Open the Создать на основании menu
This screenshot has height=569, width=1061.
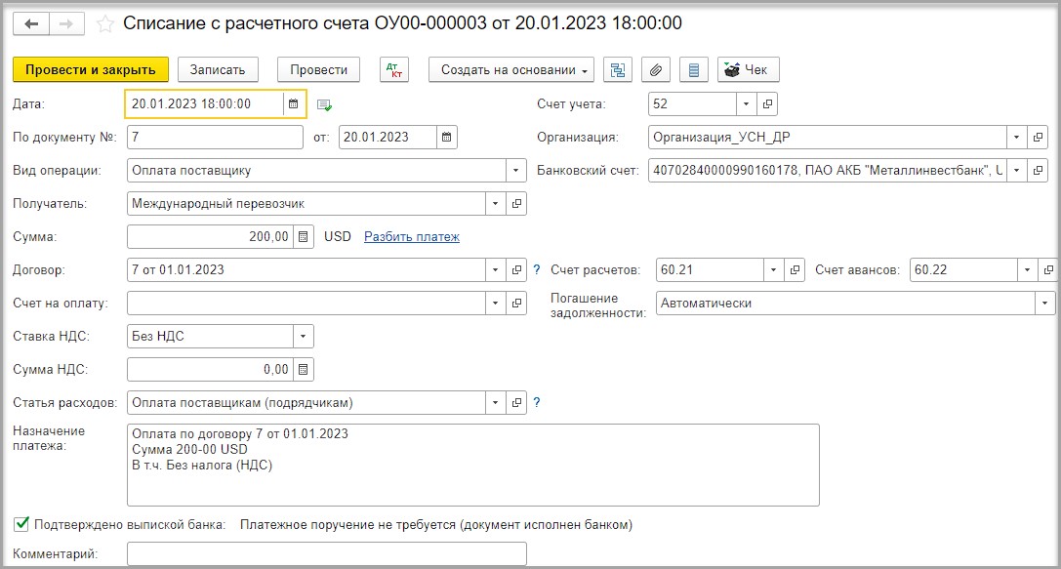click(x=510, y=69)
